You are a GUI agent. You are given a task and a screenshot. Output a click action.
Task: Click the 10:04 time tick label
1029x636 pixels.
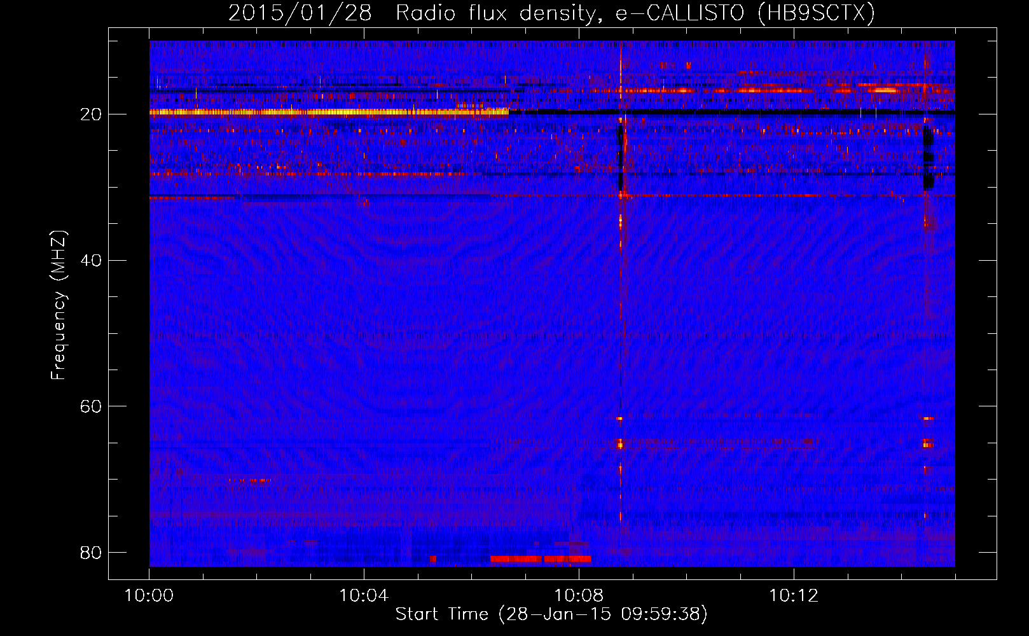(x=364, y=596)
